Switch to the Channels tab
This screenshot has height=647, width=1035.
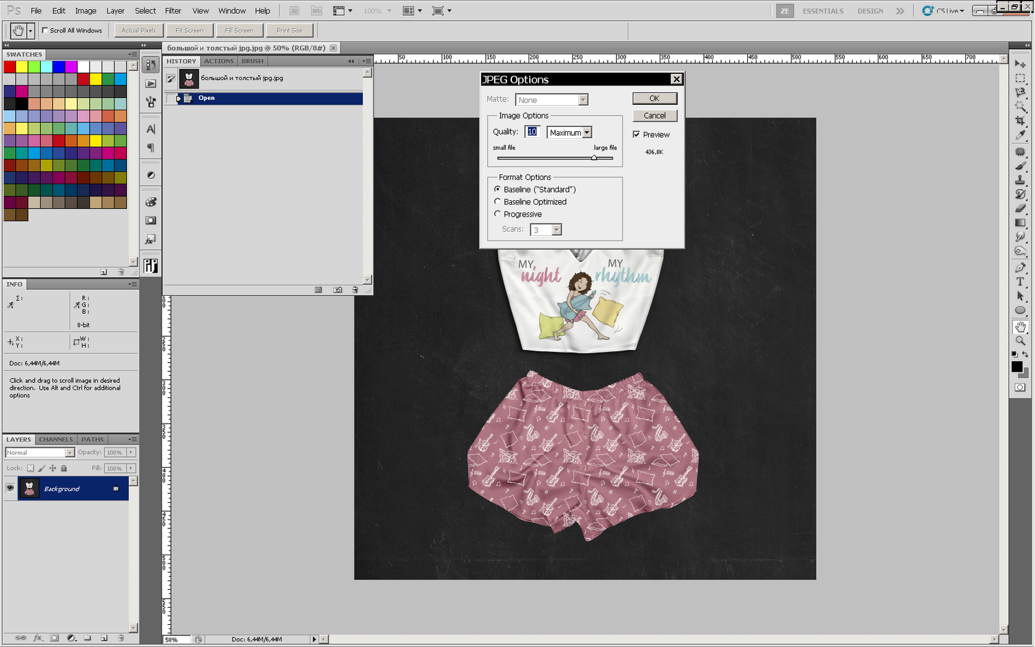55,439
